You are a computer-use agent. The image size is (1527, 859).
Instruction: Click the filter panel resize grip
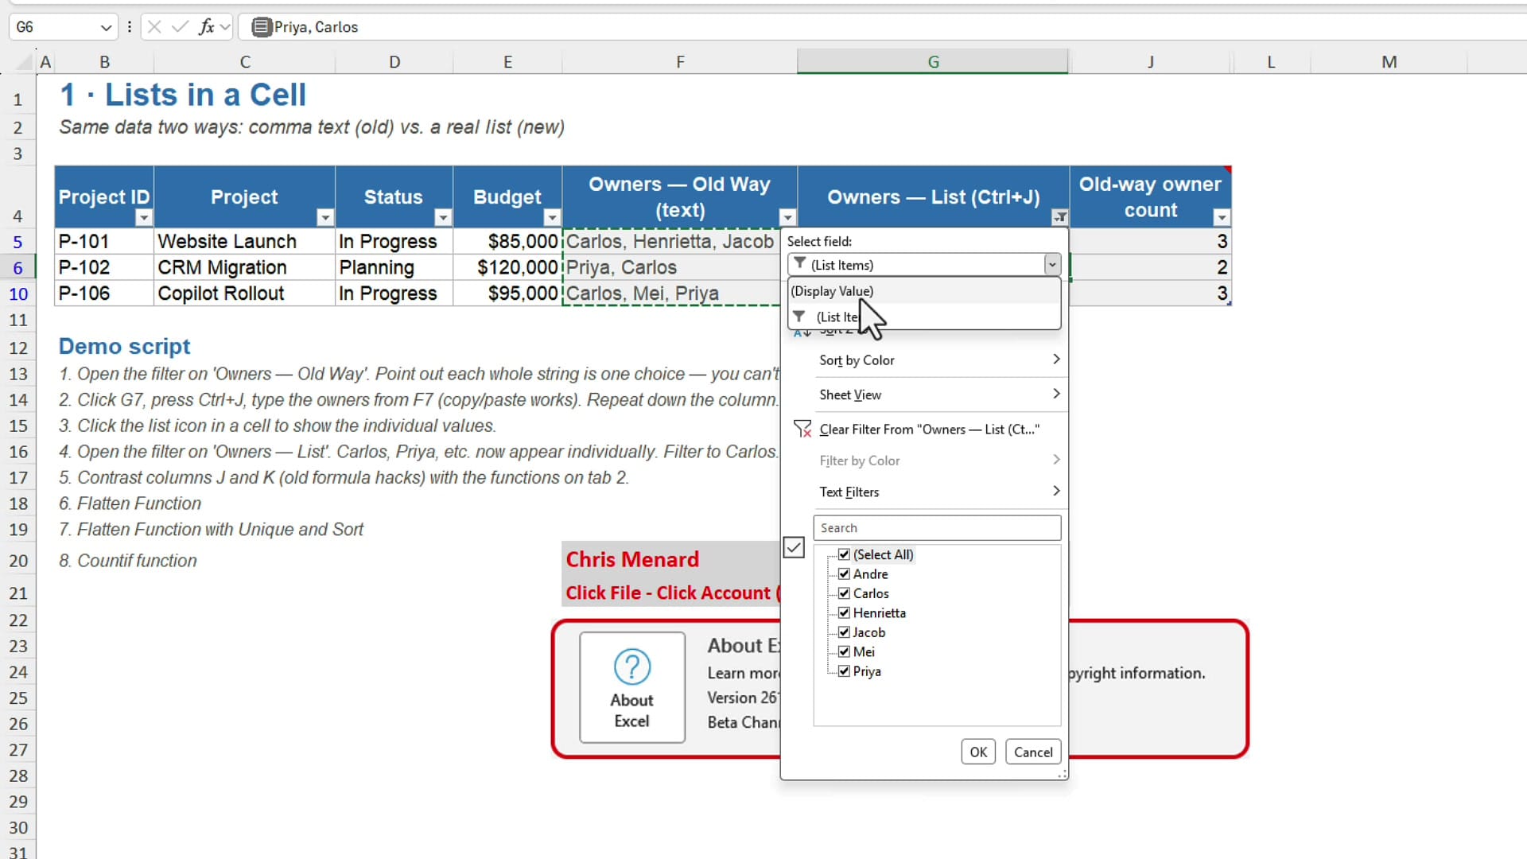pyautogui.click(x=1062, y=774)
